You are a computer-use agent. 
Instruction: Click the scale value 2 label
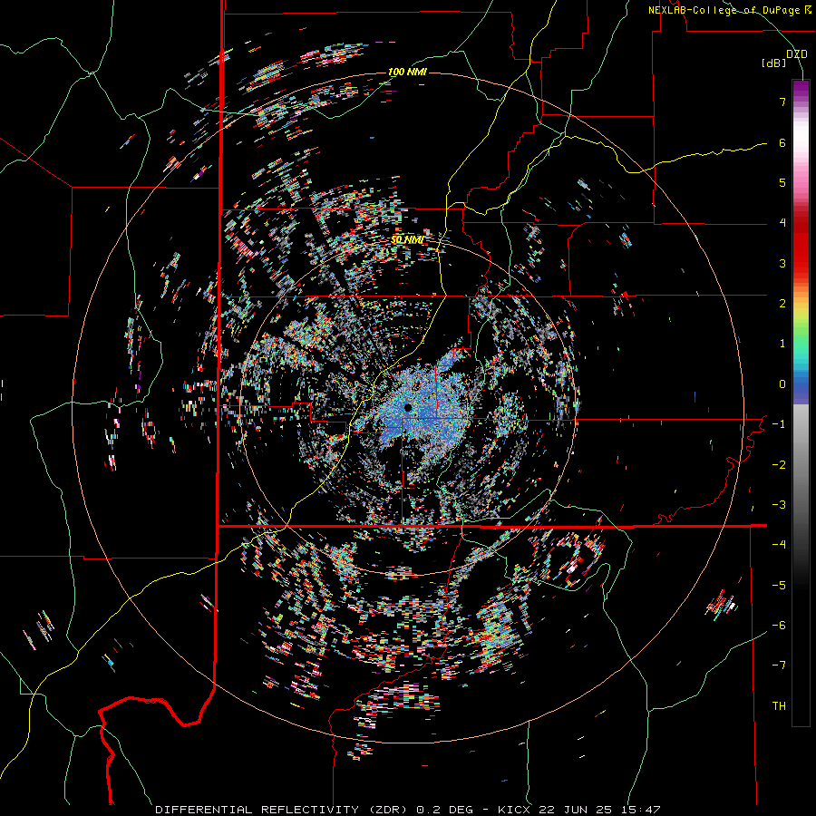(x=782, y=304)
